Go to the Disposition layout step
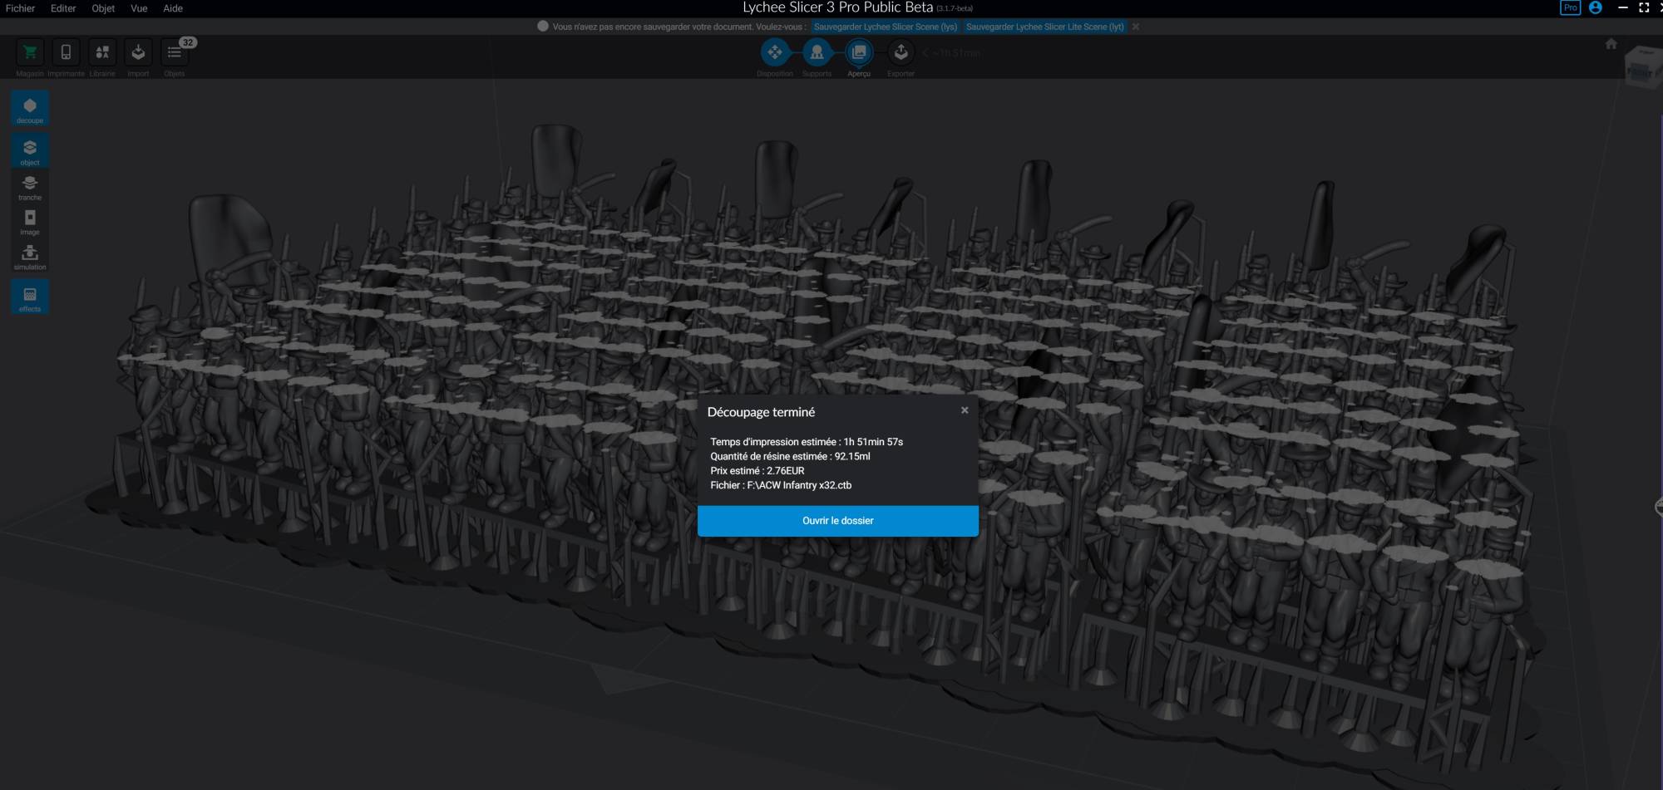The height and width of the screenshot is (790, 1663). [x=774, y=53]
